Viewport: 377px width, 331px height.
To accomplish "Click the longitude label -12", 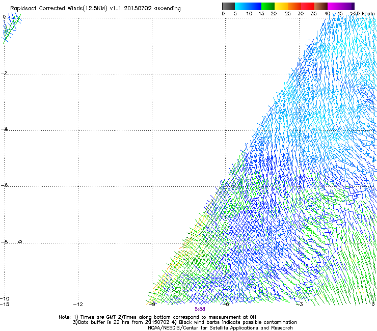I will tap(78, 305).
